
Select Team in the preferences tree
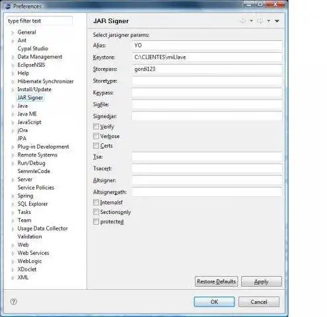pyautogui.click(x=24, y=220)
